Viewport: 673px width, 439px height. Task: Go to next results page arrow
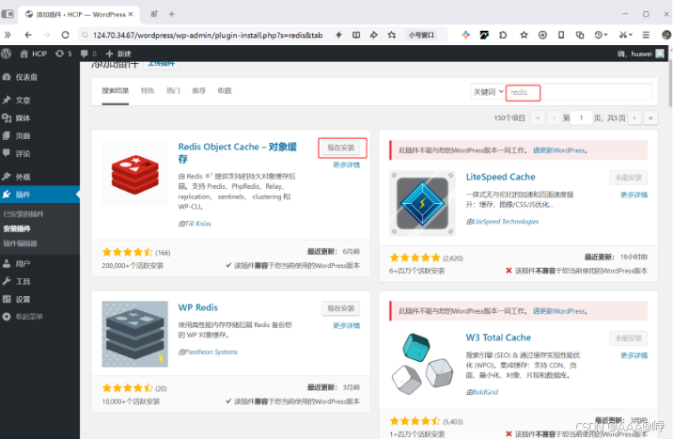coord(634,118)
